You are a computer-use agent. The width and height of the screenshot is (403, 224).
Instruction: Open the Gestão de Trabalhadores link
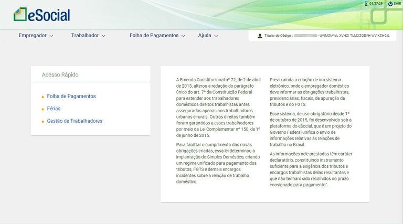pos(75,121)
